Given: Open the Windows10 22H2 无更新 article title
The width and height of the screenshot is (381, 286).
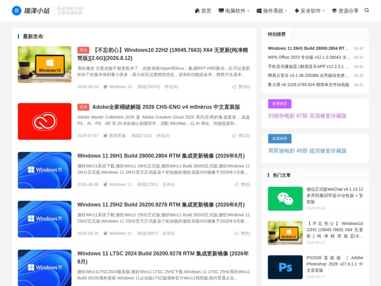Looking at the screenshot, I should coord(162,54).
